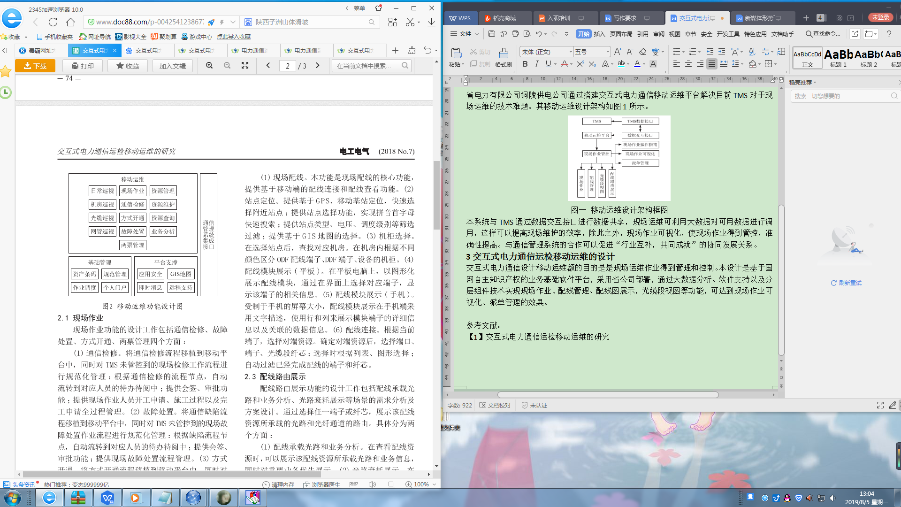
Task: Click the decrease indent icon
Action: 710,52
